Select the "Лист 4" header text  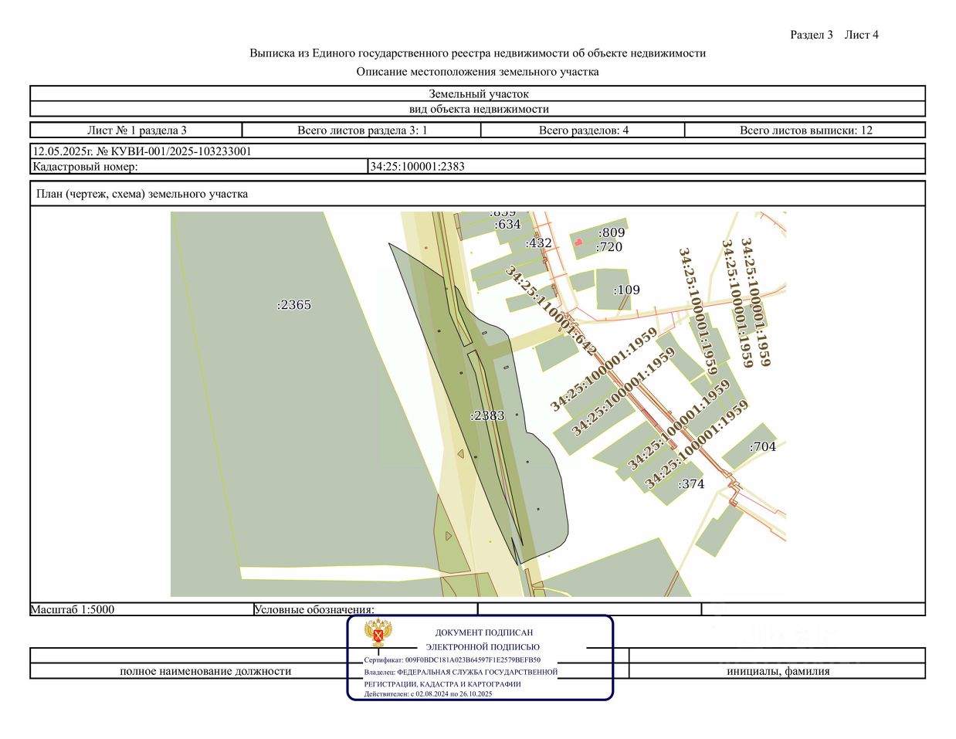click(x=862, y=35)
